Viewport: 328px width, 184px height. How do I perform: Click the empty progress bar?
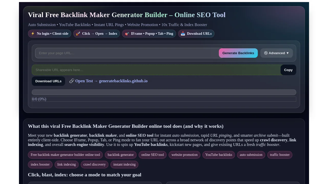point(164,92)
